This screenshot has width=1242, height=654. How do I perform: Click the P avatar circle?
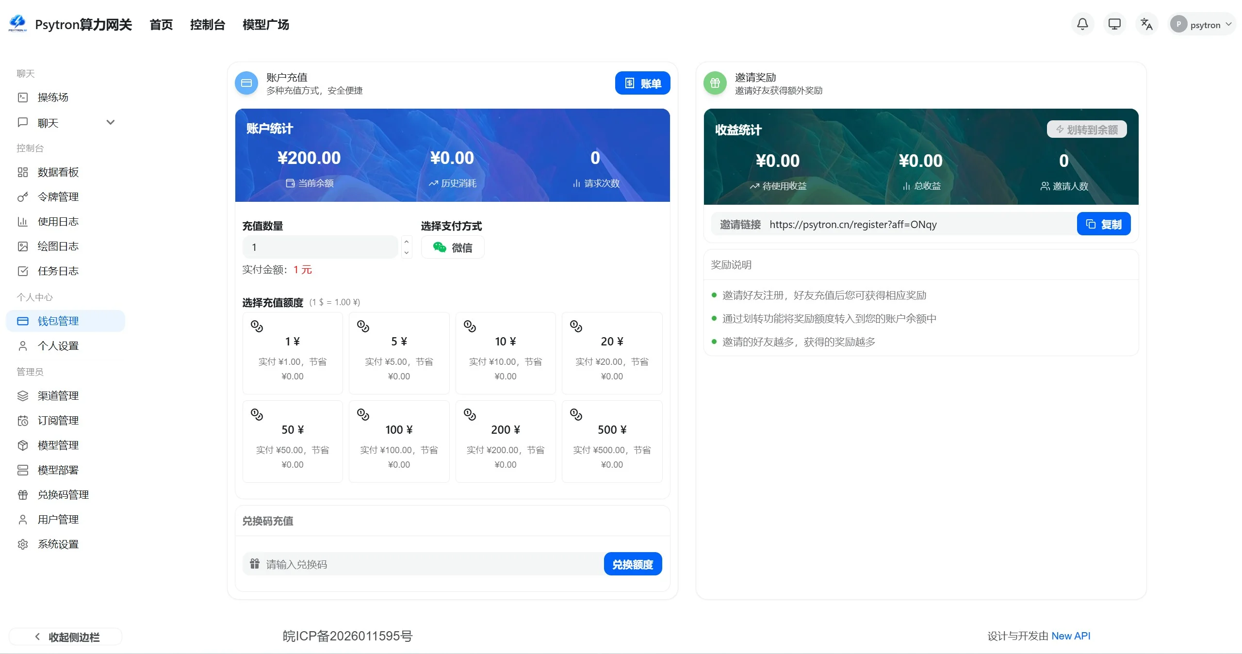tap(1178, 24)
